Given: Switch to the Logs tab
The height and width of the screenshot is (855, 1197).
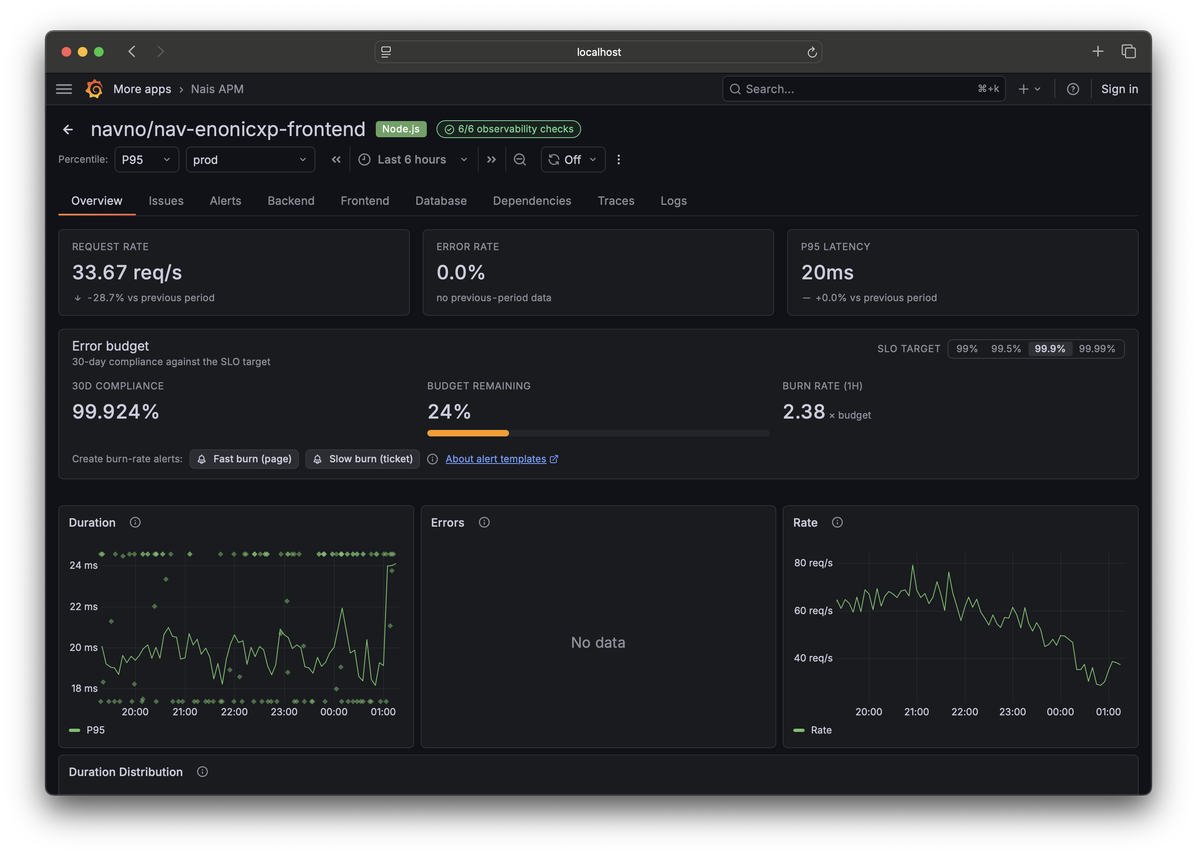Looking at the screenshot, I should (673, 200).
